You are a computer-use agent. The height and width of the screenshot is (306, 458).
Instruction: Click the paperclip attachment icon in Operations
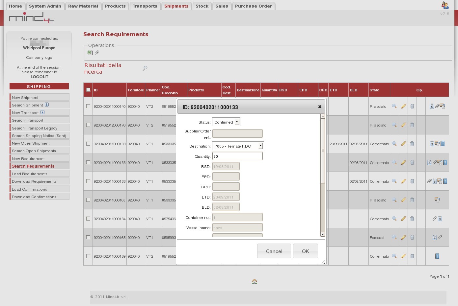click(x=97, y=53)
